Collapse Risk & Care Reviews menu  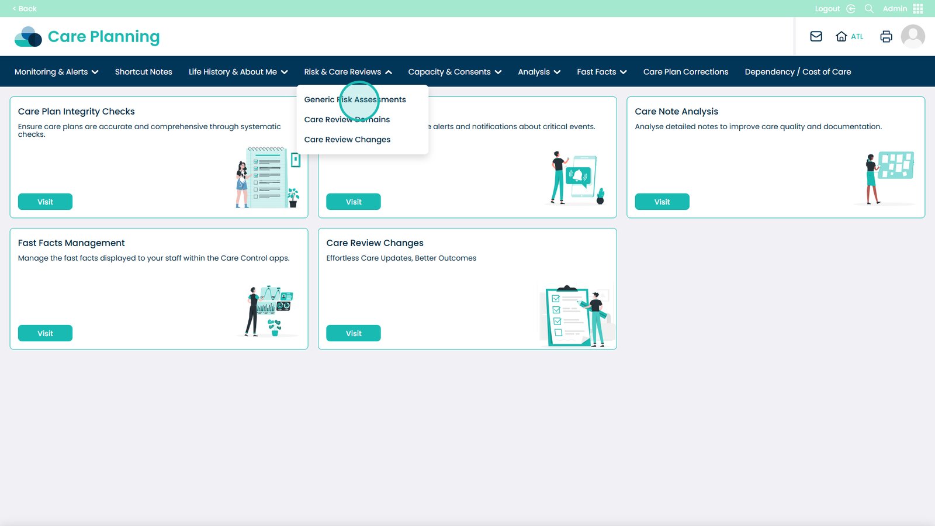pos(348,72)
